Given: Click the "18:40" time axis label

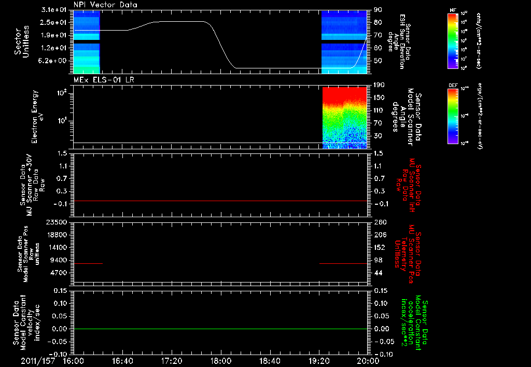Looking at the screenshot, I should click(270, 361).
